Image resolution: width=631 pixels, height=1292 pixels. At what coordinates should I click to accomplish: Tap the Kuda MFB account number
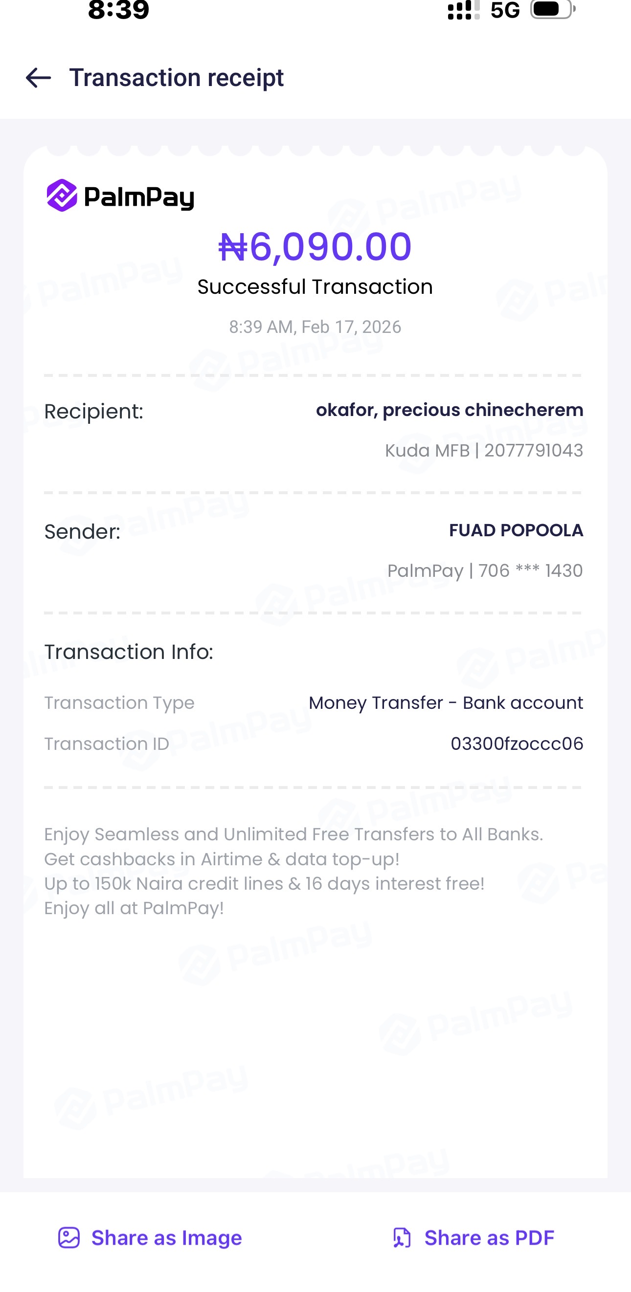tap(534, 450)
